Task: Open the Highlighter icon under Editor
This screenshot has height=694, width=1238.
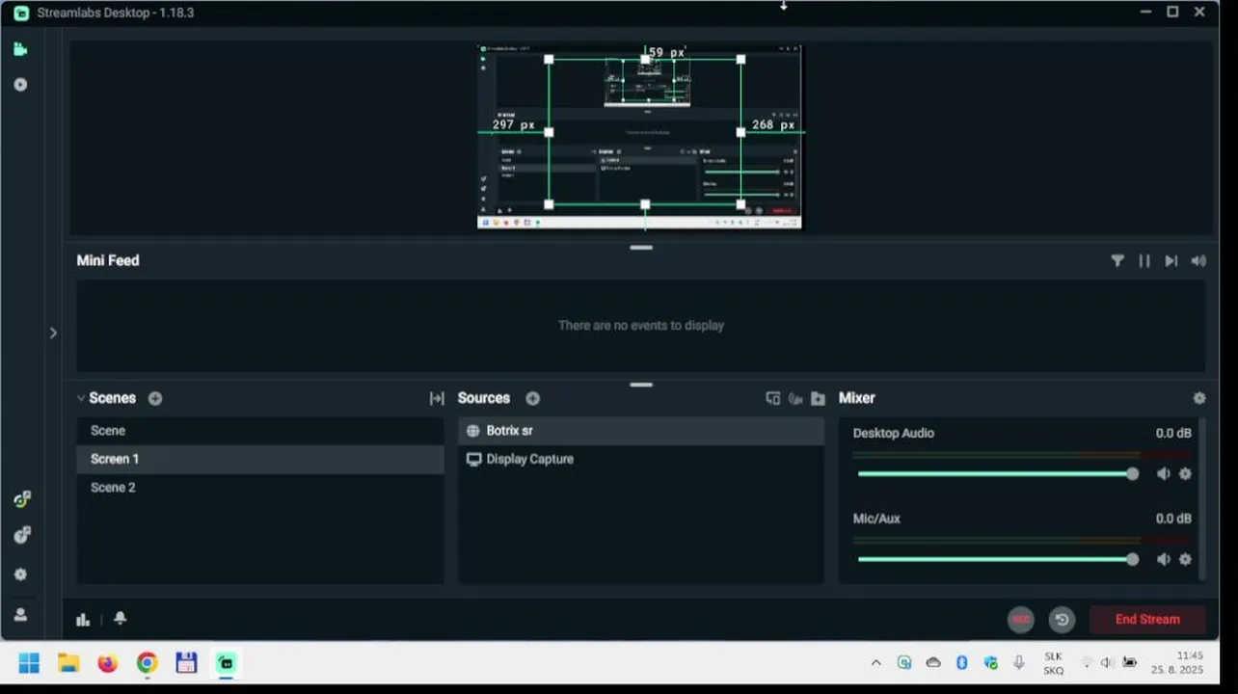Action: click(20, 85)
